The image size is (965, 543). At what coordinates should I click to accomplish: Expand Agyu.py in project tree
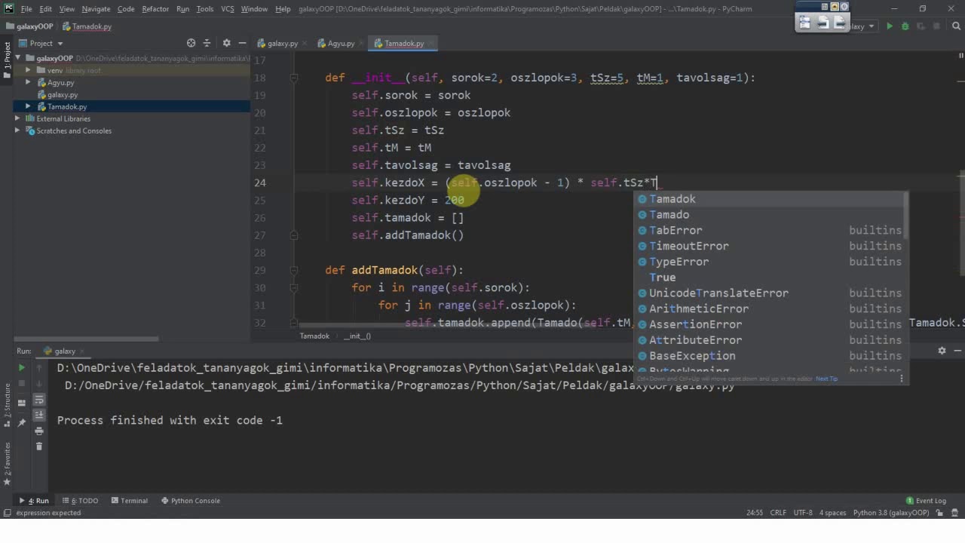pyautogui.click(x=28, y=82)
